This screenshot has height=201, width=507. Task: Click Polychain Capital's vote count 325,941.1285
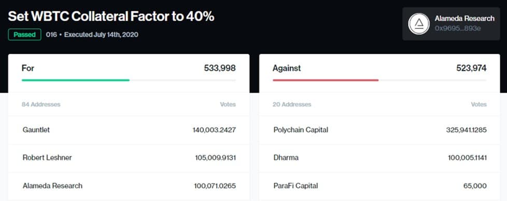point(466,130)
